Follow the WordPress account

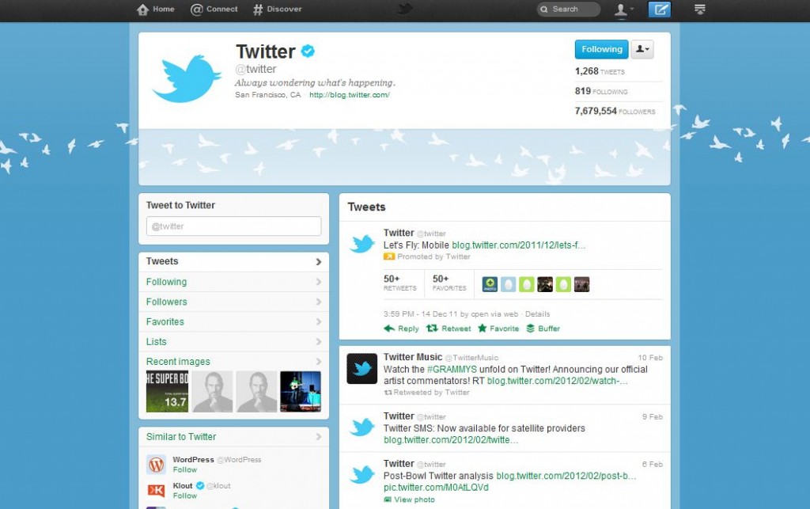click(184, 469)
